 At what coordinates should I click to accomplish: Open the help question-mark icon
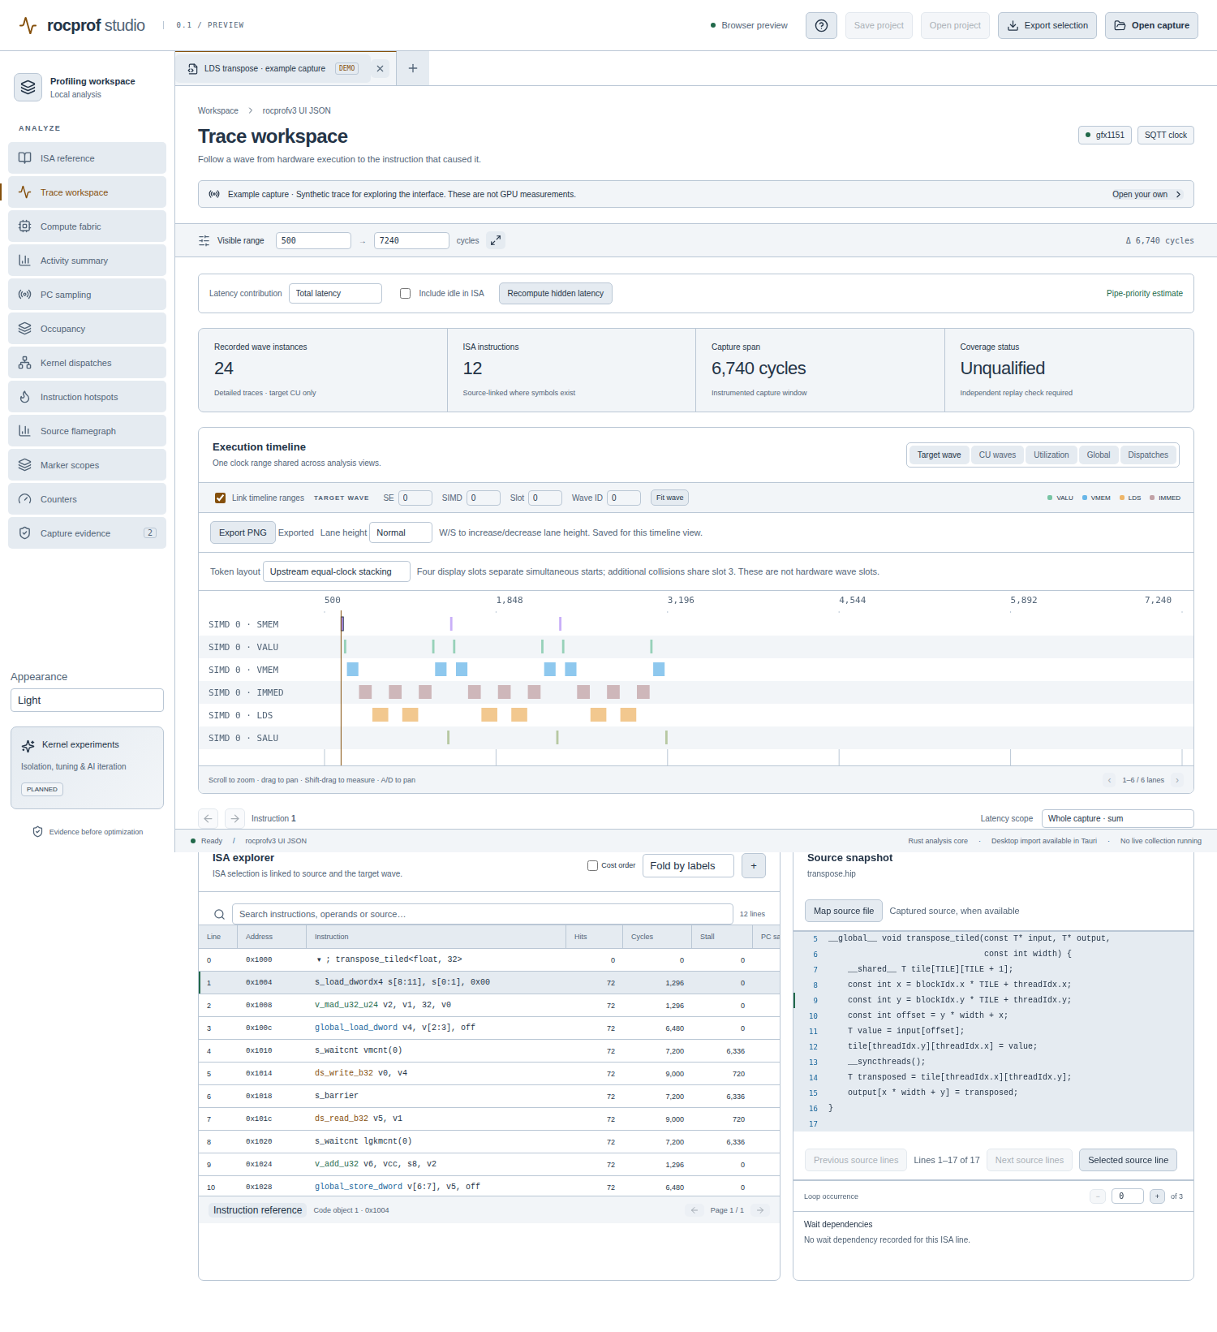click(821, 26)
